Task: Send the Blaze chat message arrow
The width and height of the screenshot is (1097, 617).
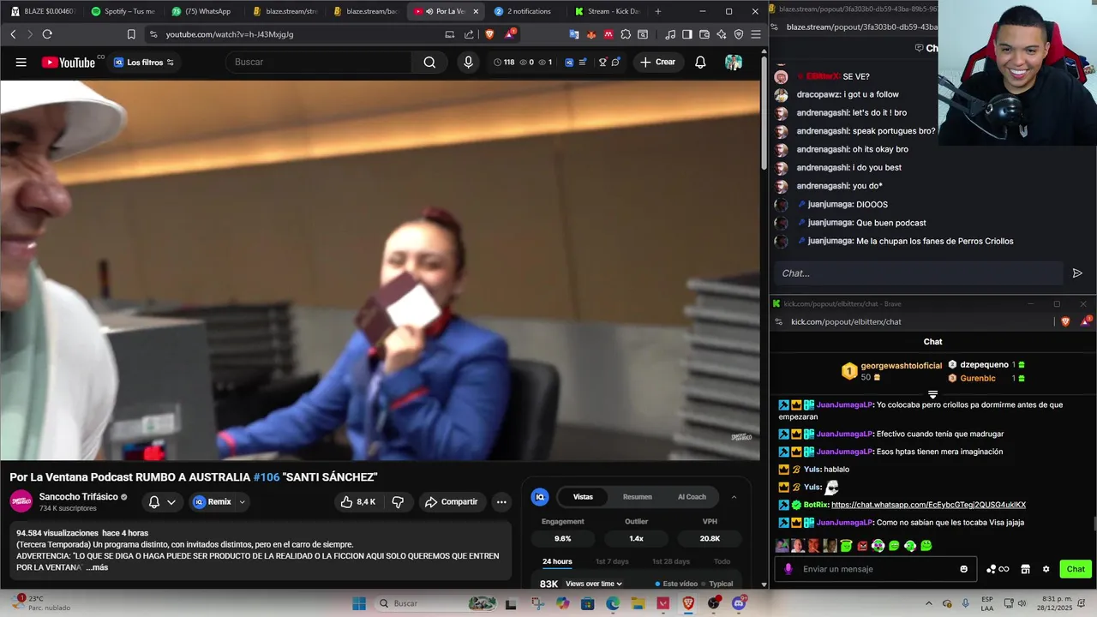Action: (1077, 273)
